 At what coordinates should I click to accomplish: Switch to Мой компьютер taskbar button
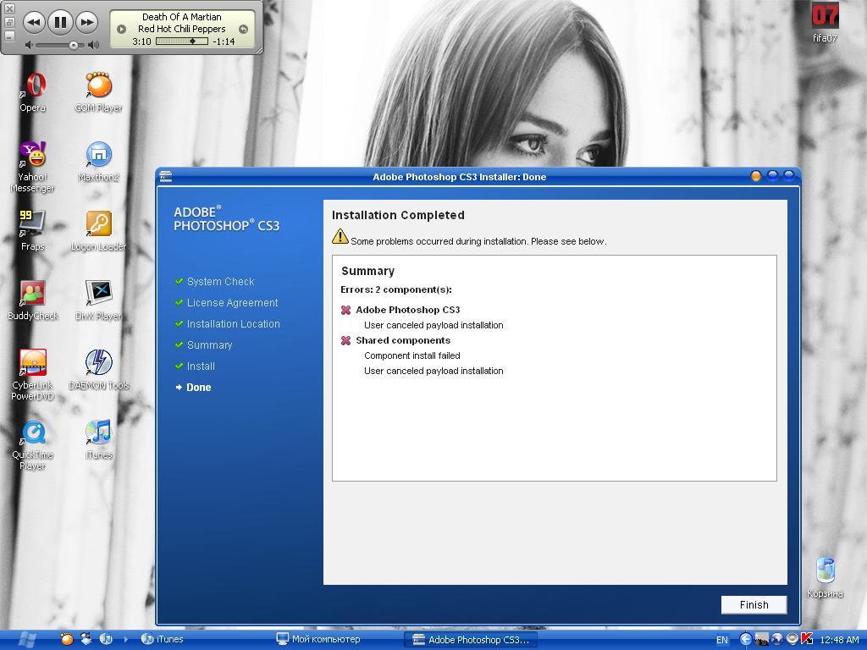tap(319, 639)
